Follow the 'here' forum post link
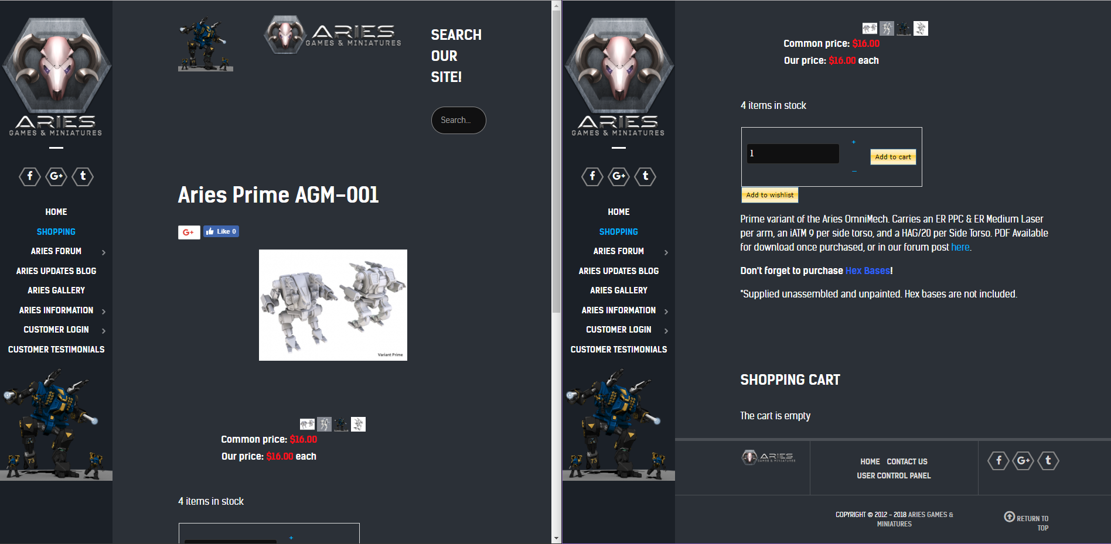Screen dimensions: 1111x544 tap(960, 247)
